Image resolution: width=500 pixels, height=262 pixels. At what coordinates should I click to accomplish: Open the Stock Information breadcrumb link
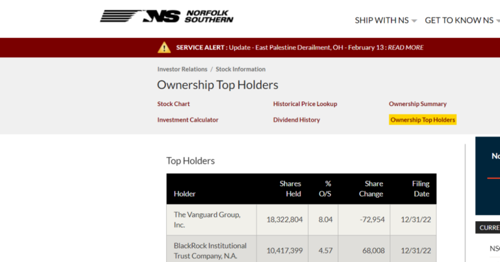pyautogui.click(x=240, y=69)
